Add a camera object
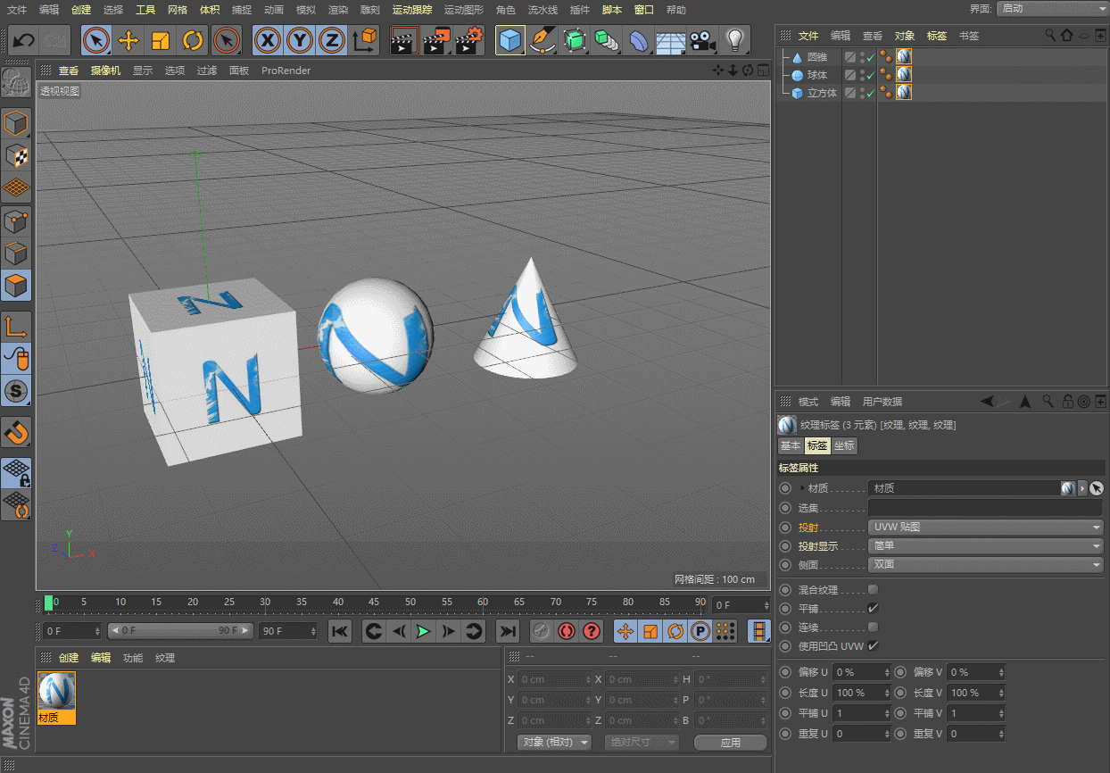 [x=703, y=40]
